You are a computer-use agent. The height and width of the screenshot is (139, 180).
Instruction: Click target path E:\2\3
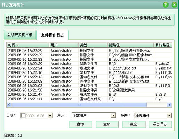pos(161,94)
